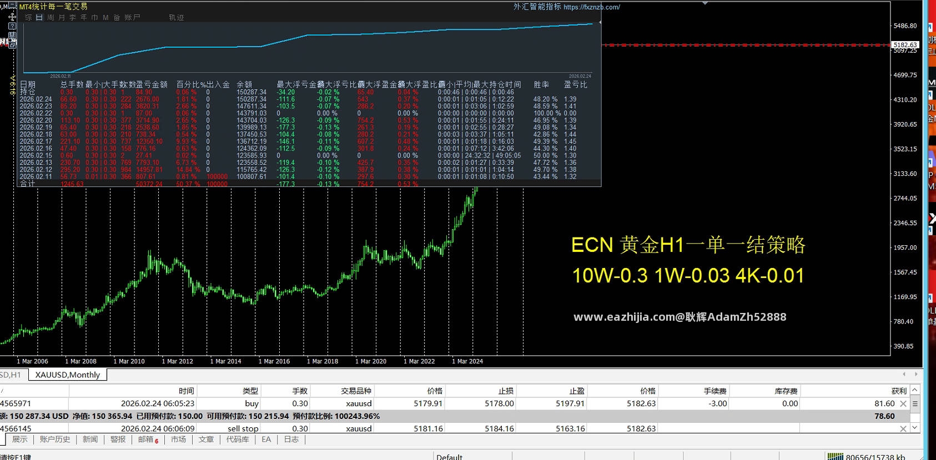Open the 代码库 code base tab
Image resolution: width=936 pixels, height=460 pixels.
(238, 439)
